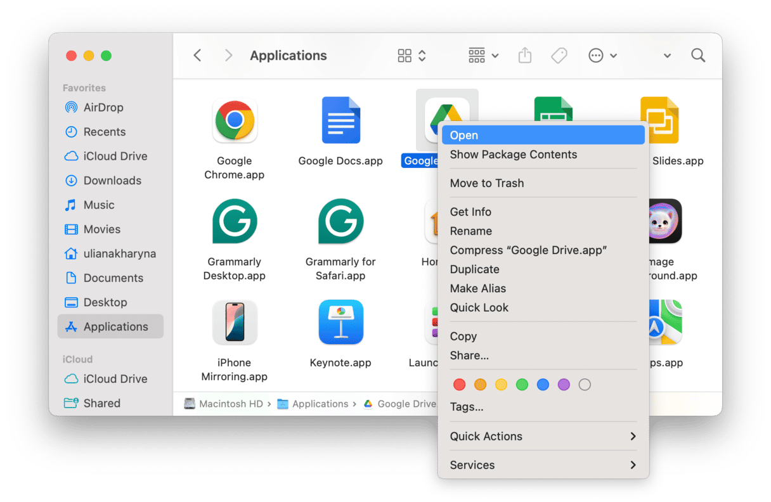Viewport: 771px width, 502px height.
Task: Open the more actions ellipsis dropdown
Action: click(x=602, y=56)
